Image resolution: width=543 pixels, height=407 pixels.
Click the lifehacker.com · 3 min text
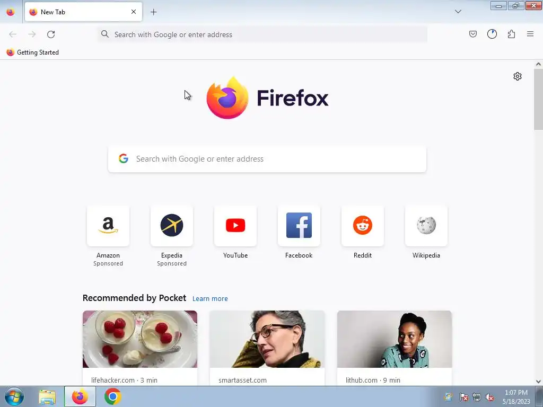click(124, 380)
